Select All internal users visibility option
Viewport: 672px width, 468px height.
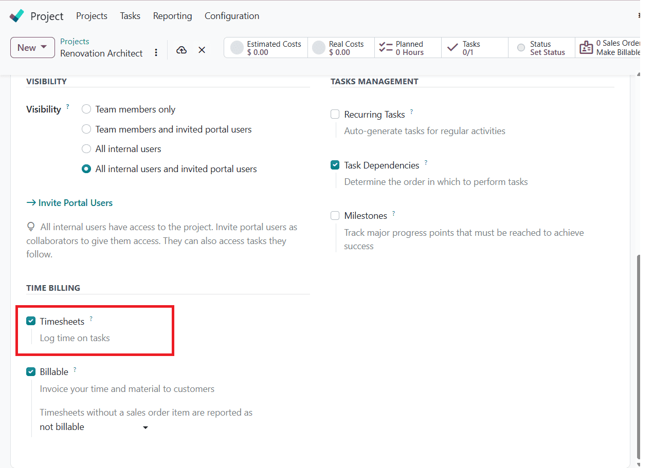[x=86, y=149]
